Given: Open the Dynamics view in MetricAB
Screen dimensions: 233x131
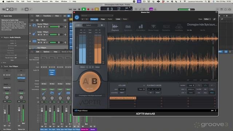Looking at the screenshot, I should point(166,28).
